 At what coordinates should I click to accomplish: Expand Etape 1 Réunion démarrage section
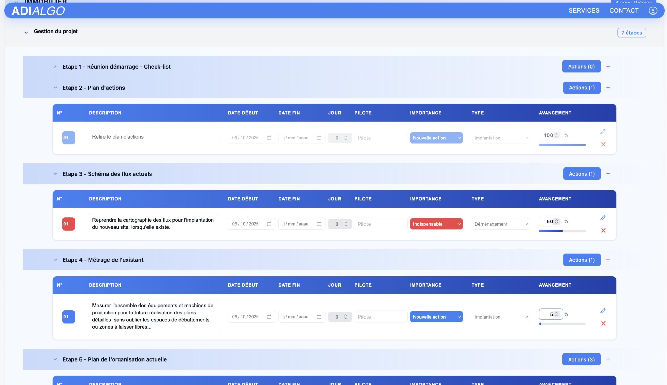click(55, 66)
